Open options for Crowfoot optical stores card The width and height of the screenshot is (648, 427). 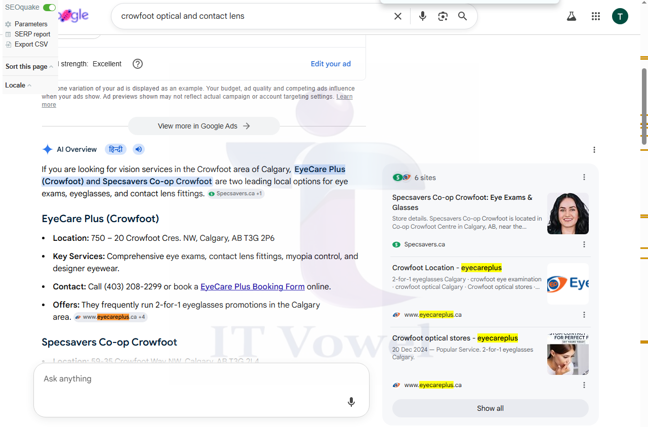coord(584,385)
